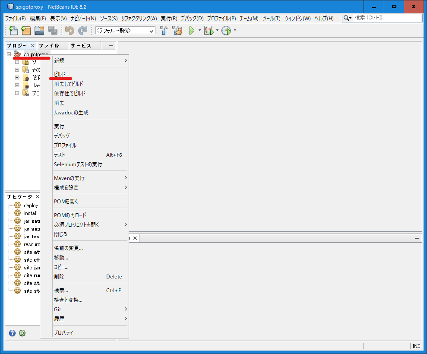The image size is (427, 354).
Task: Open dropdown arrow beside Run Project button
Action: pos(199,31)
